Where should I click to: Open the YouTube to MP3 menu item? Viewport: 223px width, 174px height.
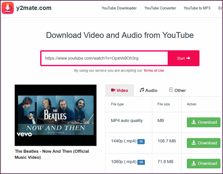click(x=197, y=8)
